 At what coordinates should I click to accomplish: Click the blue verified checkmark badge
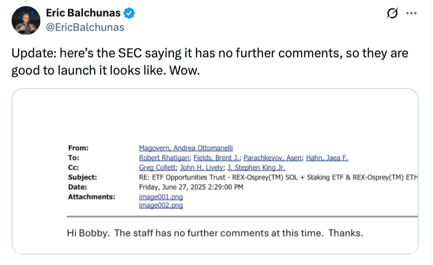point(129,13)
